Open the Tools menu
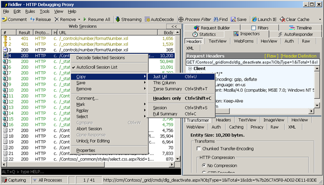The image size is (324, 185). click(x=45, y=12)
